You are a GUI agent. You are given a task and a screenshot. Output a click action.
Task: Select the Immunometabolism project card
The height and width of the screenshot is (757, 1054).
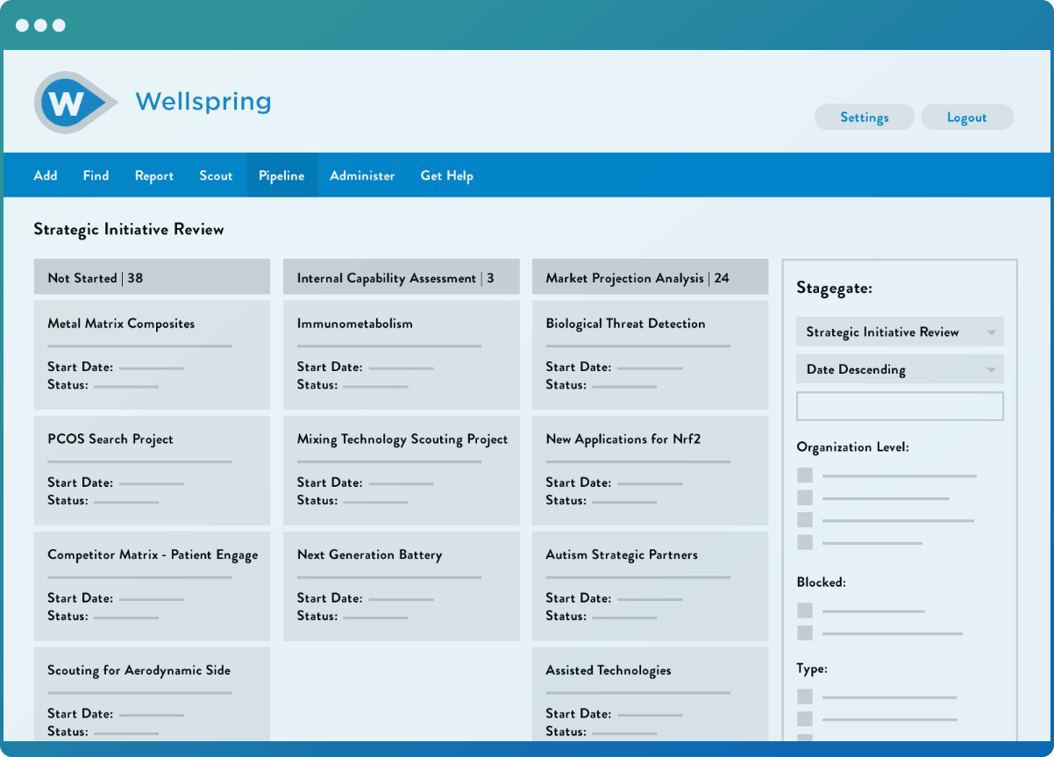(x=401, y=354)
